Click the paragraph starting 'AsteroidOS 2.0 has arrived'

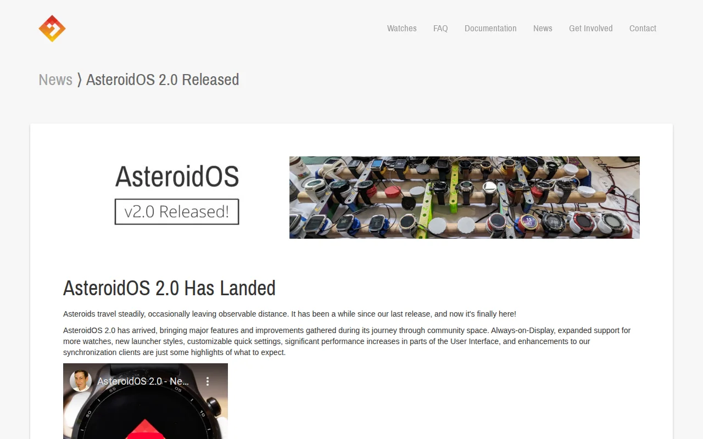click(x=347, y=341)
